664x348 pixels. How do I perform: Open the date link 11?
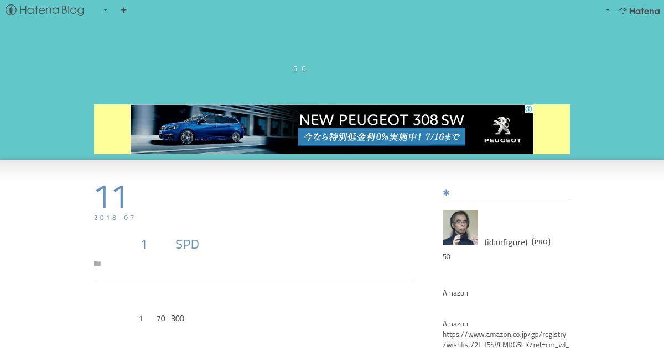pos(111,197)
